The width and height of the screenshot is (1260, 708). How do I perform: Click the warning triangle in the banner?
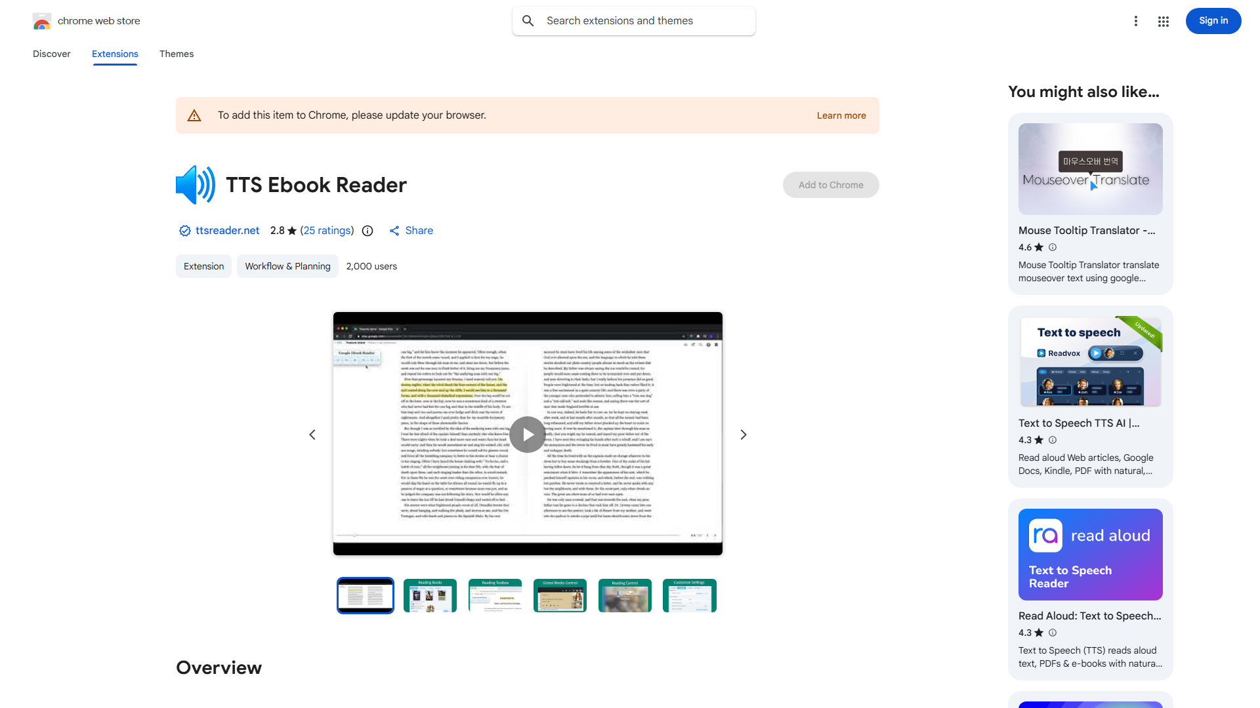point(194,115)
